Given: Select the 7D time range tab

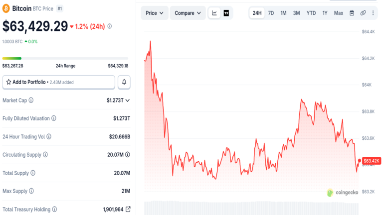Looking at the screenshot, I should [271, 13].
